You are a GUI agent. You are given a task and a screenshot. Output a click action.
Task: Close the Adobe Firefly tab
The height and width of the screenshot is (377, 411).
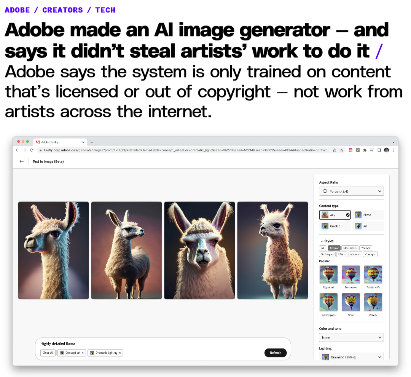coord(83,142)
